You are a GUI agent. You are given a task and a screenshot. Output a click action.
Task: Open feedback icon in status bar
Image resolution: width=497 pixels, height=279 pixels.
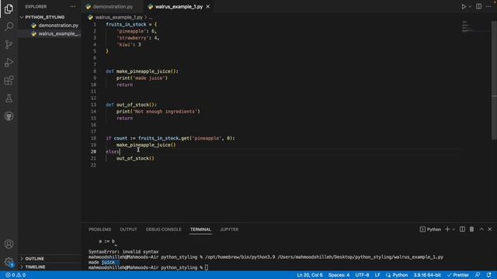[478, 275]
